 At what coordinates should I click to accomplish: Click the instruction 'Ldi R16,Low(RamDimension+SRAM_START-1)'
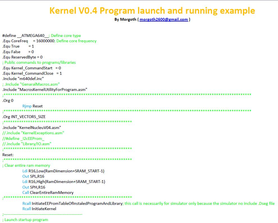coord(63,171)
